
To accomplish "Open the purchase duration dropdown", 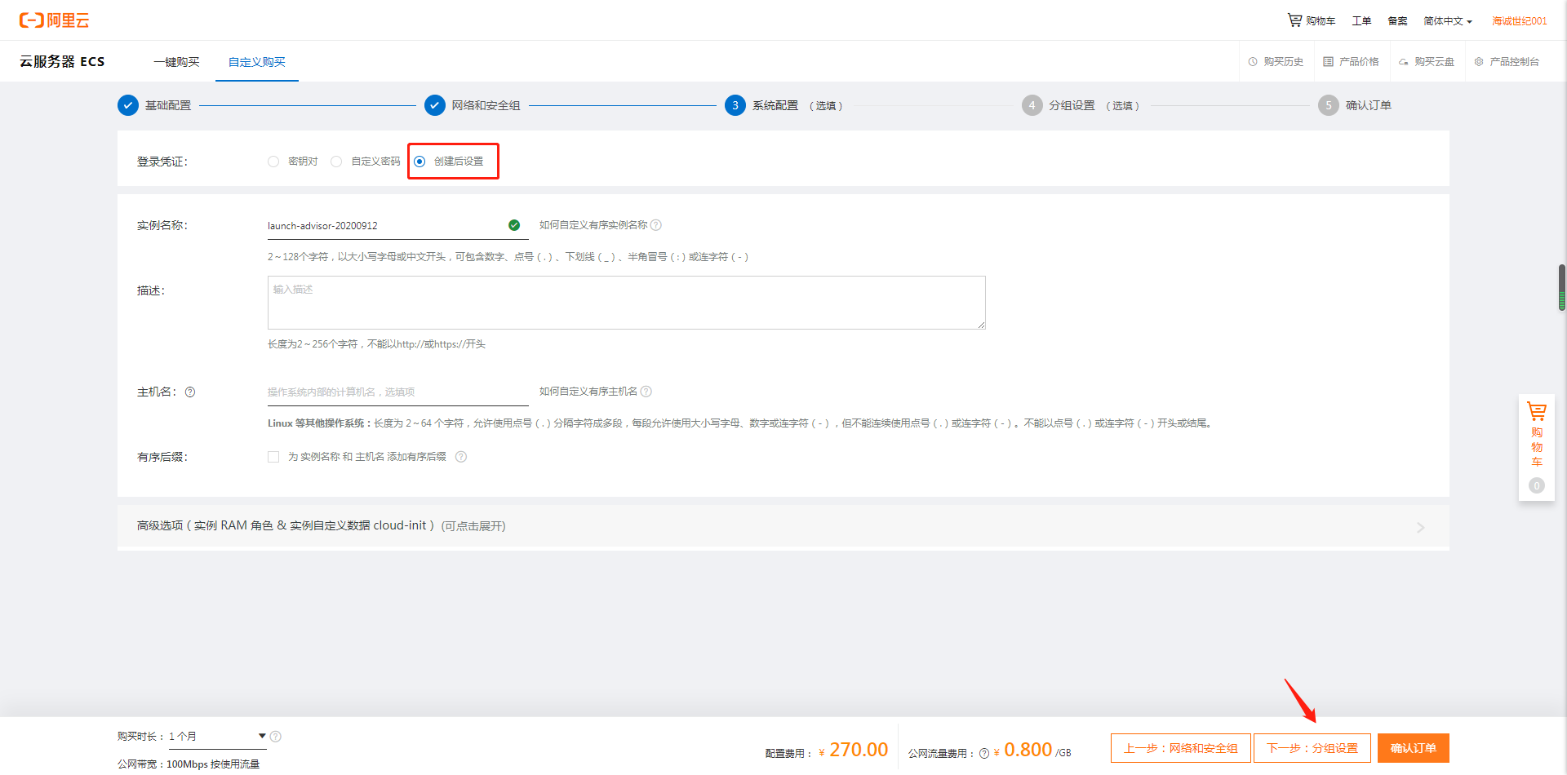I will (217, 737).
